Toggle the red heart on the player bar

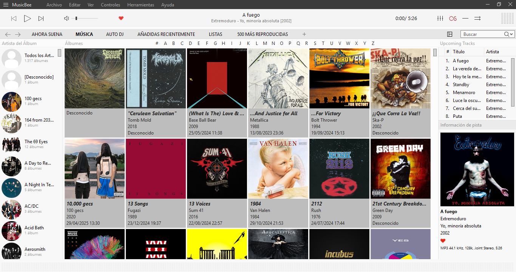click(x=121, y=18)
